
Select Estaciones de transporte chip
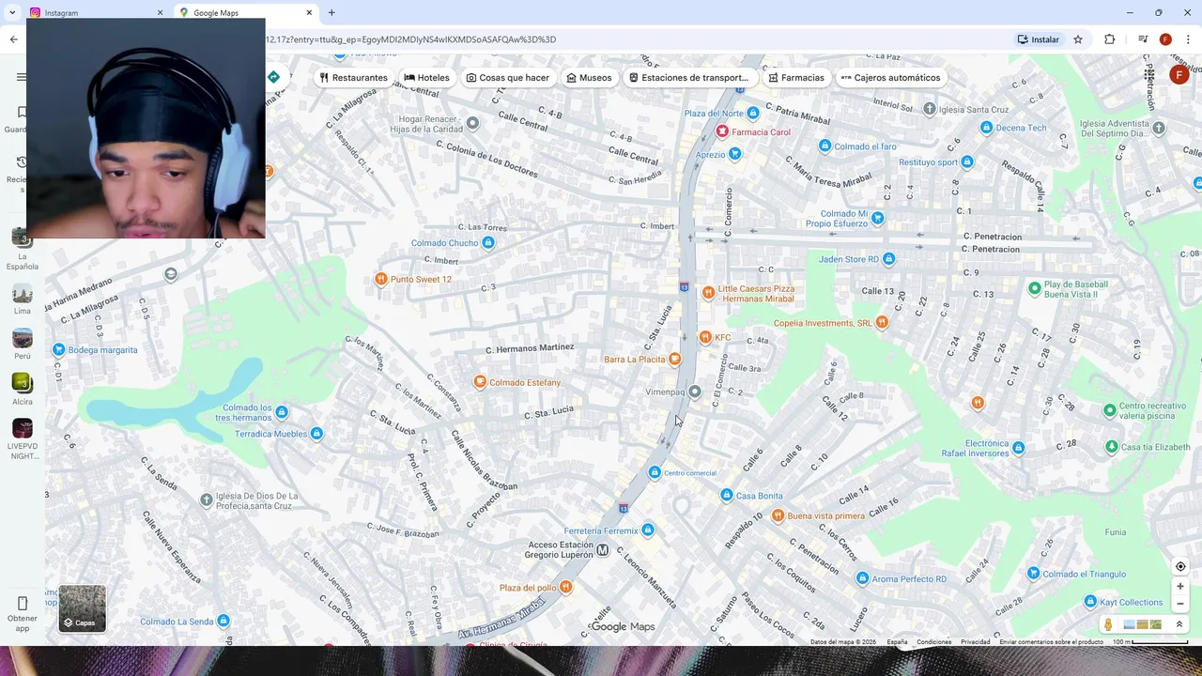pos(689,78)
